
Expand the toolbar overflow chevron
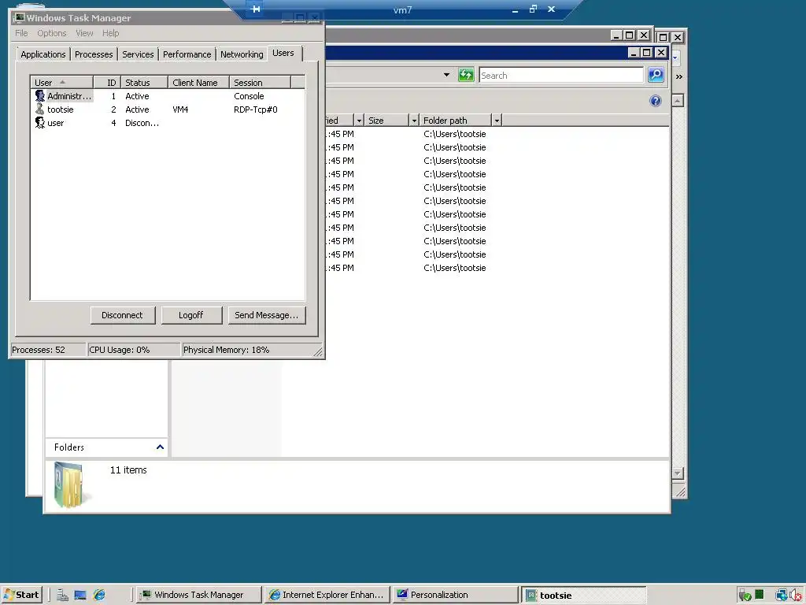[x=679, y=76]
